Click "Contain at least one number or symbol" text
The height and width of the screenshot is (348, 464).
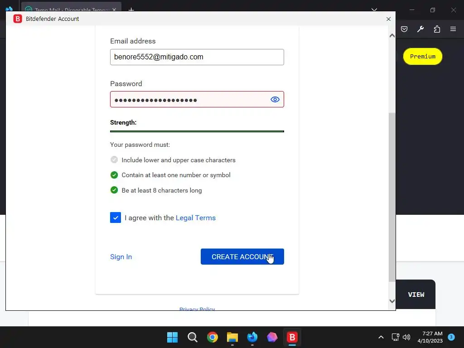coord(176,175)
